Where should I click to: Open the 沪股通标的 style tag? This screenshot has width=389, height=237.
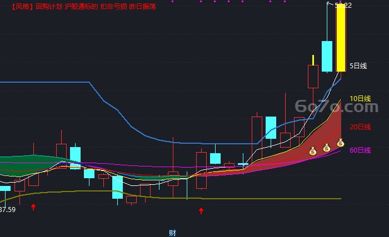point(81,7)
